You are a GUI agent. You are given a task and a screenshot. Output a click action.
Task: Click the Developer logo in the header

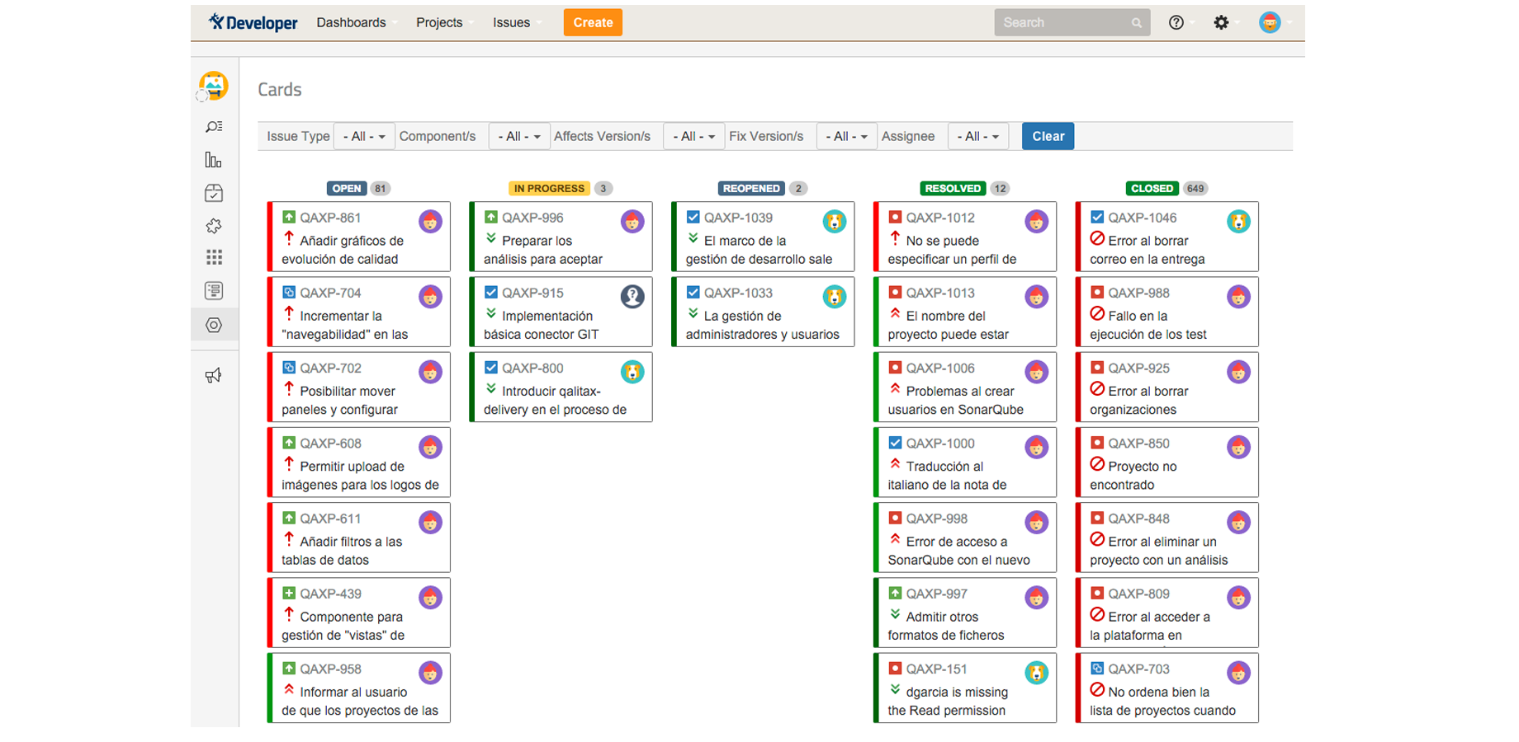253,22
